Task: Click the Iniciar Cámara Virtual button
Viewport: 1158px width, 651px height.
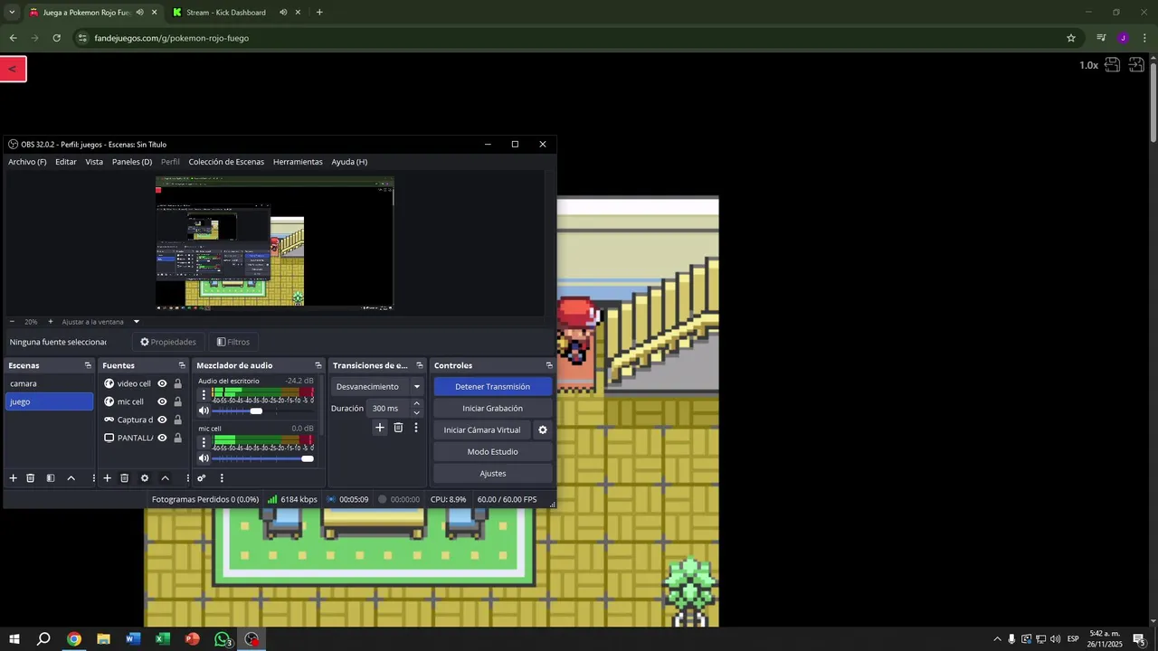Action: 482,430
